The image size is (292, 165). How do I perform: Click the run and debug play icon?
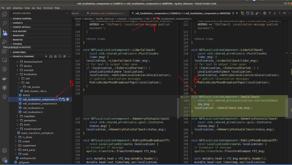[x=257, y=13]
